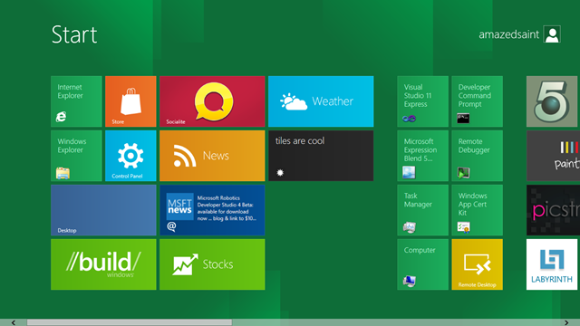Open the Labyrinth game tile
580x326 pixels.
552,264
